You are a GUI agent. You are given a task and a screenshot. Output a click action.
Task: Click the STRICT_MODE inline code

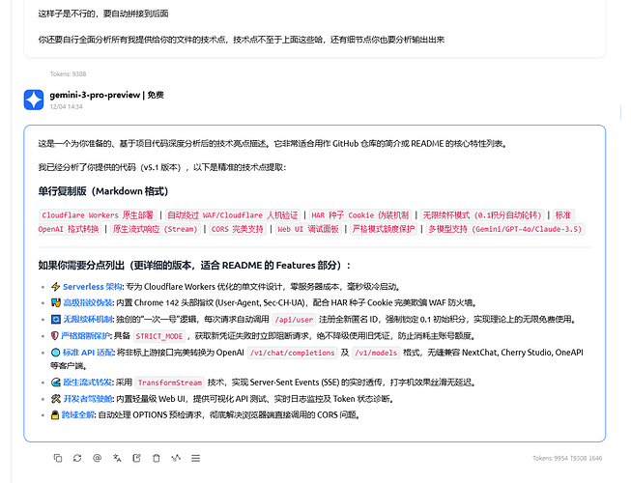[x=158, y=336]
